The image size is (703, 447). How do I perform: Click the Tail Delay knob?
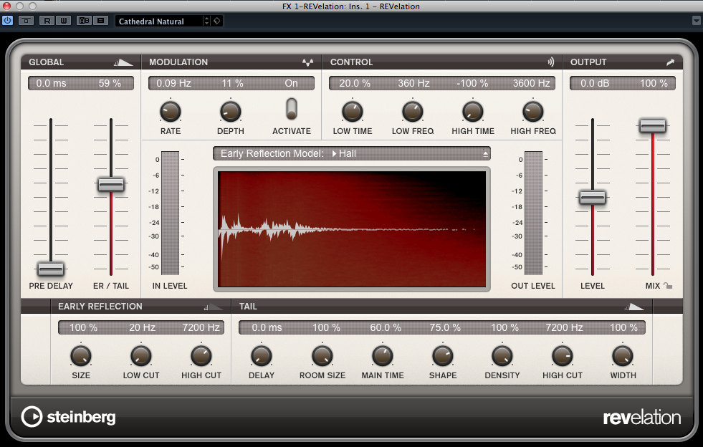point(262,356)
